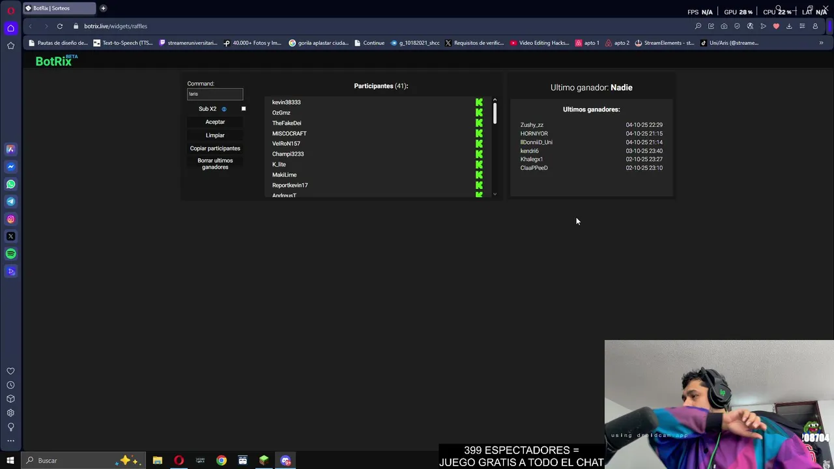Click the Kick icon next to OzGmz
Viewport: 834px width, 469px height.
pos(479,113)
